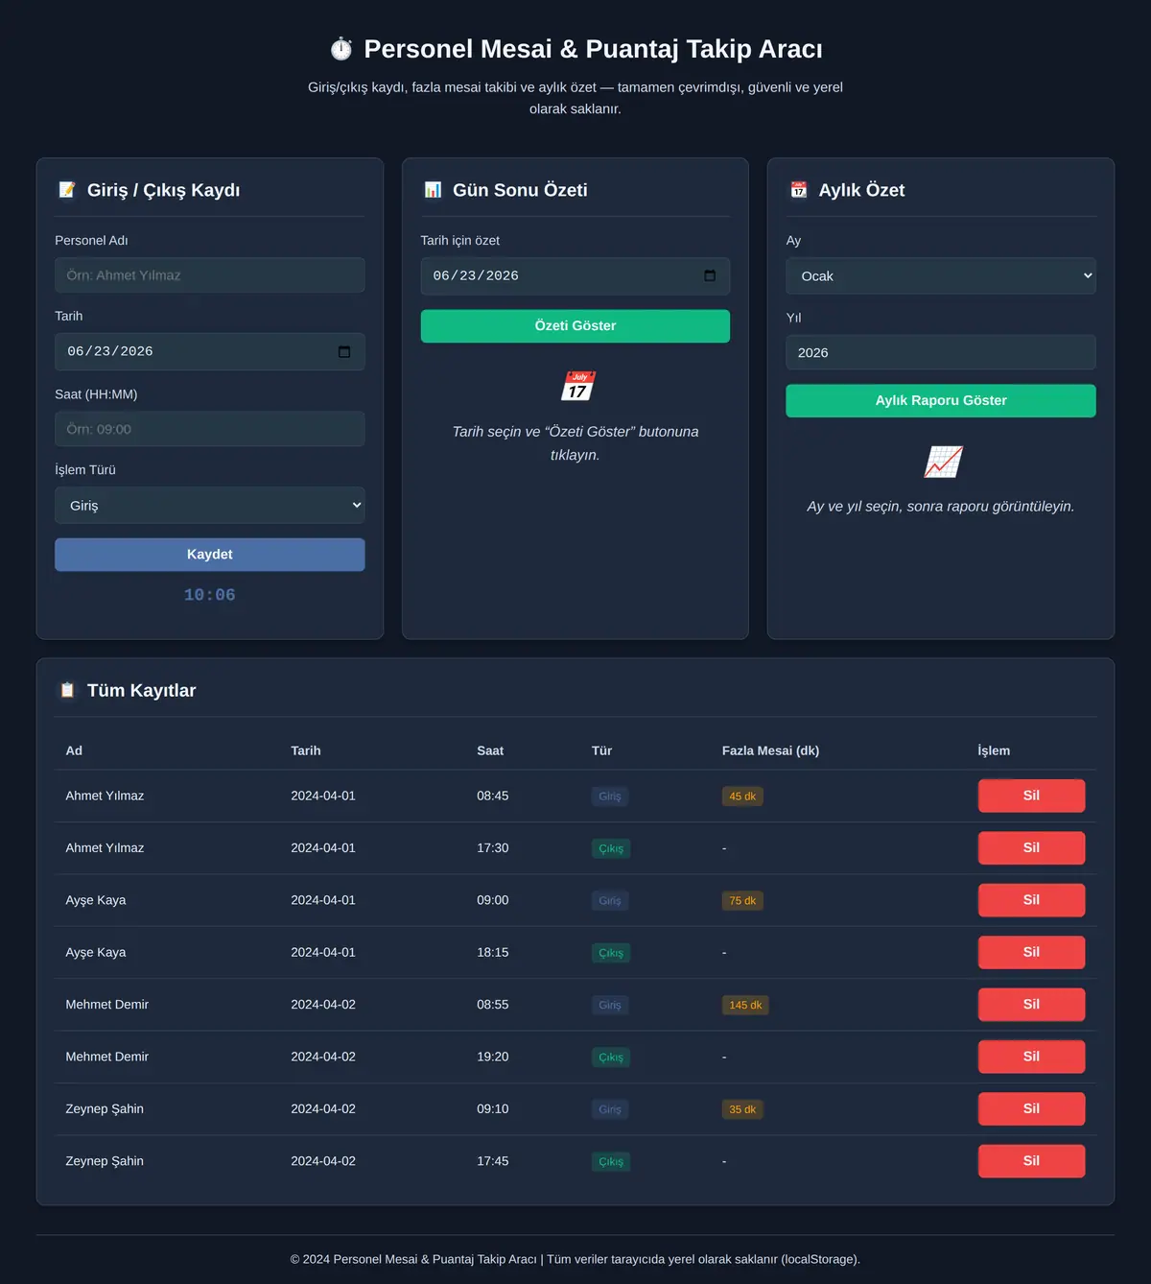
Task: Click the Aylık Raporu Göster button
Action: 941,401
